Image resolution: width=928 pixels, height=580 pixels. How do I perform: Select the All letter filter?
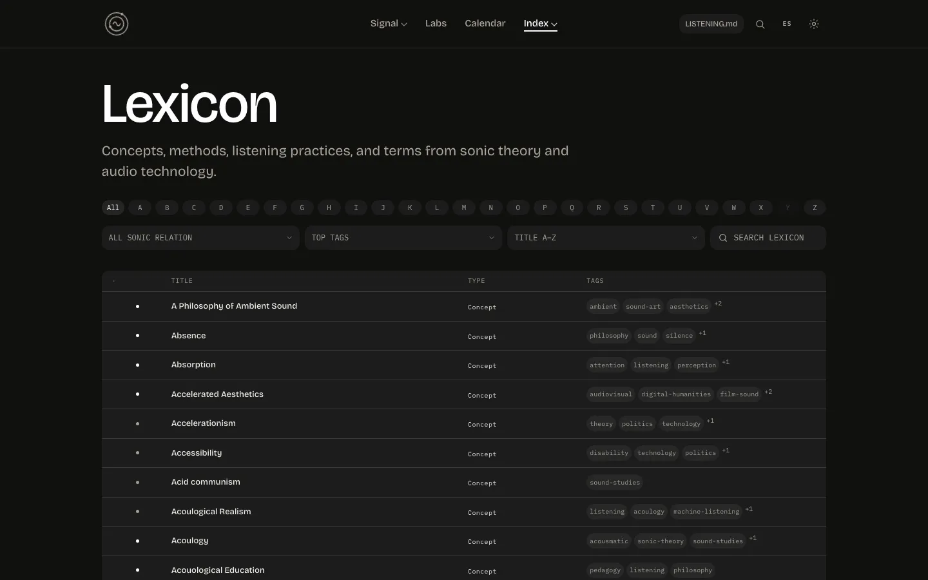pyautogui.click(x=113, y=208)
